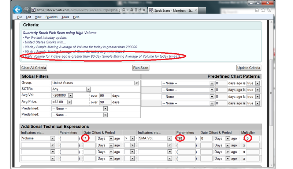Image resolution: width=293 pixels, height=169 pixels.
Task: Click the stop X icon in address bar
Action: 144,10
